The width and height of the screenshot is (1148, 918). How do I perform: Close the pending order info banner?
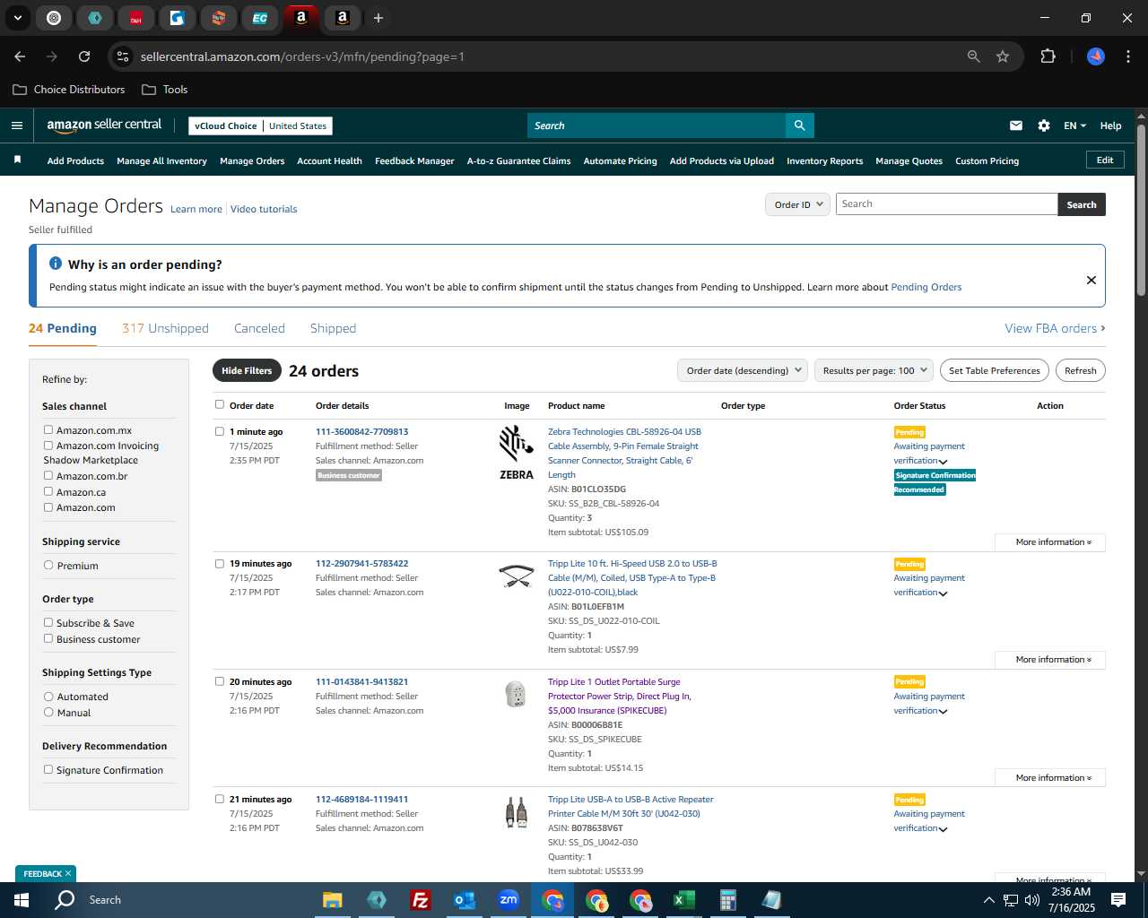coord(1091,280)
